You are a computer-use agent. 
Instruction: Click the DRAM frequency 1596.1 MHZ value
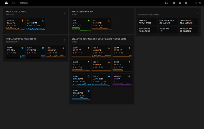pos(145,23)
